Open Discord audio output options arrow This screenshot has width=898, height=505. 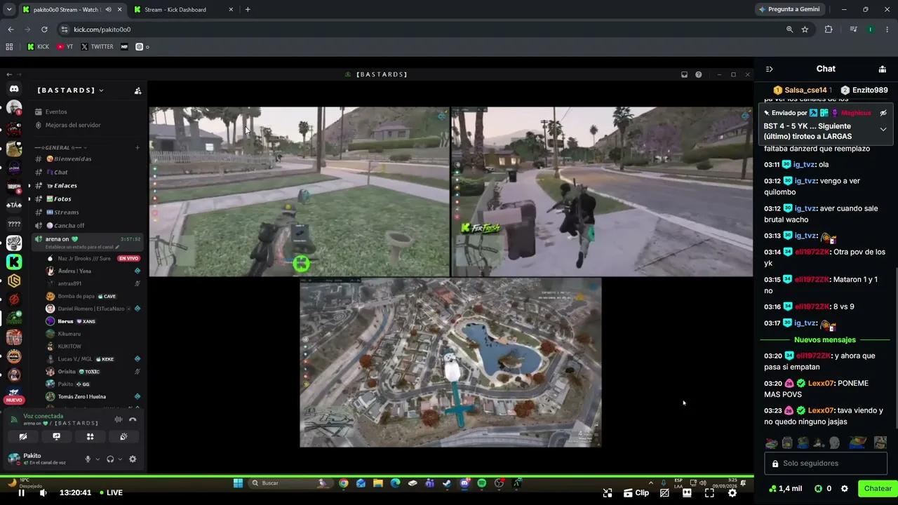click(120, 459)
